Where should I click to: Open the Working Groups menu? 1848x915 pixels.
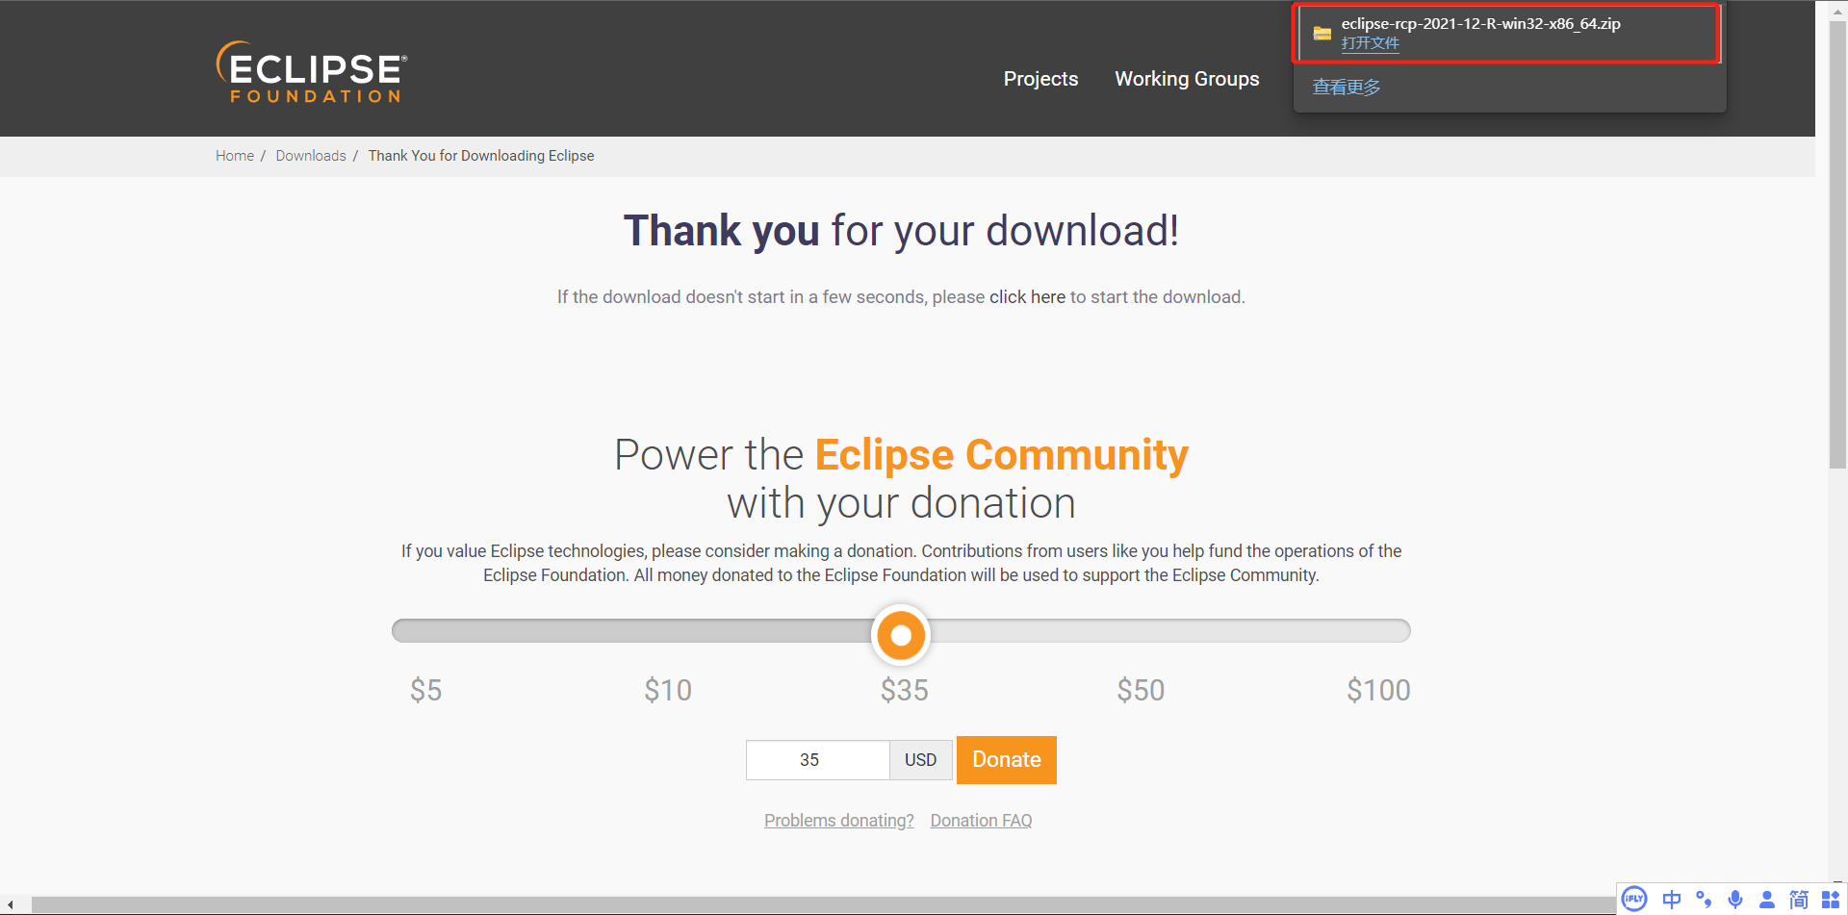point(1187,79)
